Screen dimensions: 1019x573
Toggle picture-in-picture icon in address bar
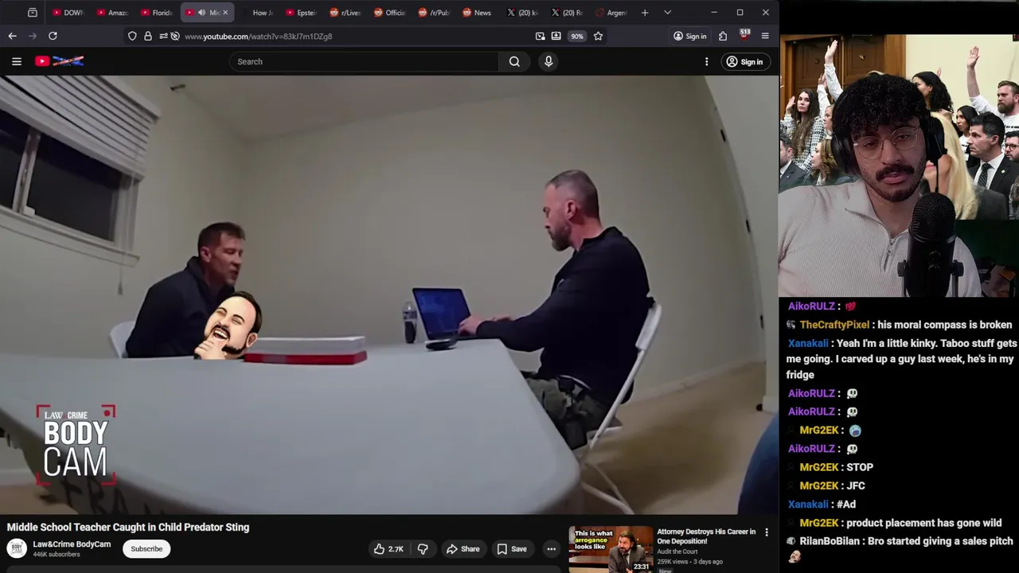(x=541, y=36)
